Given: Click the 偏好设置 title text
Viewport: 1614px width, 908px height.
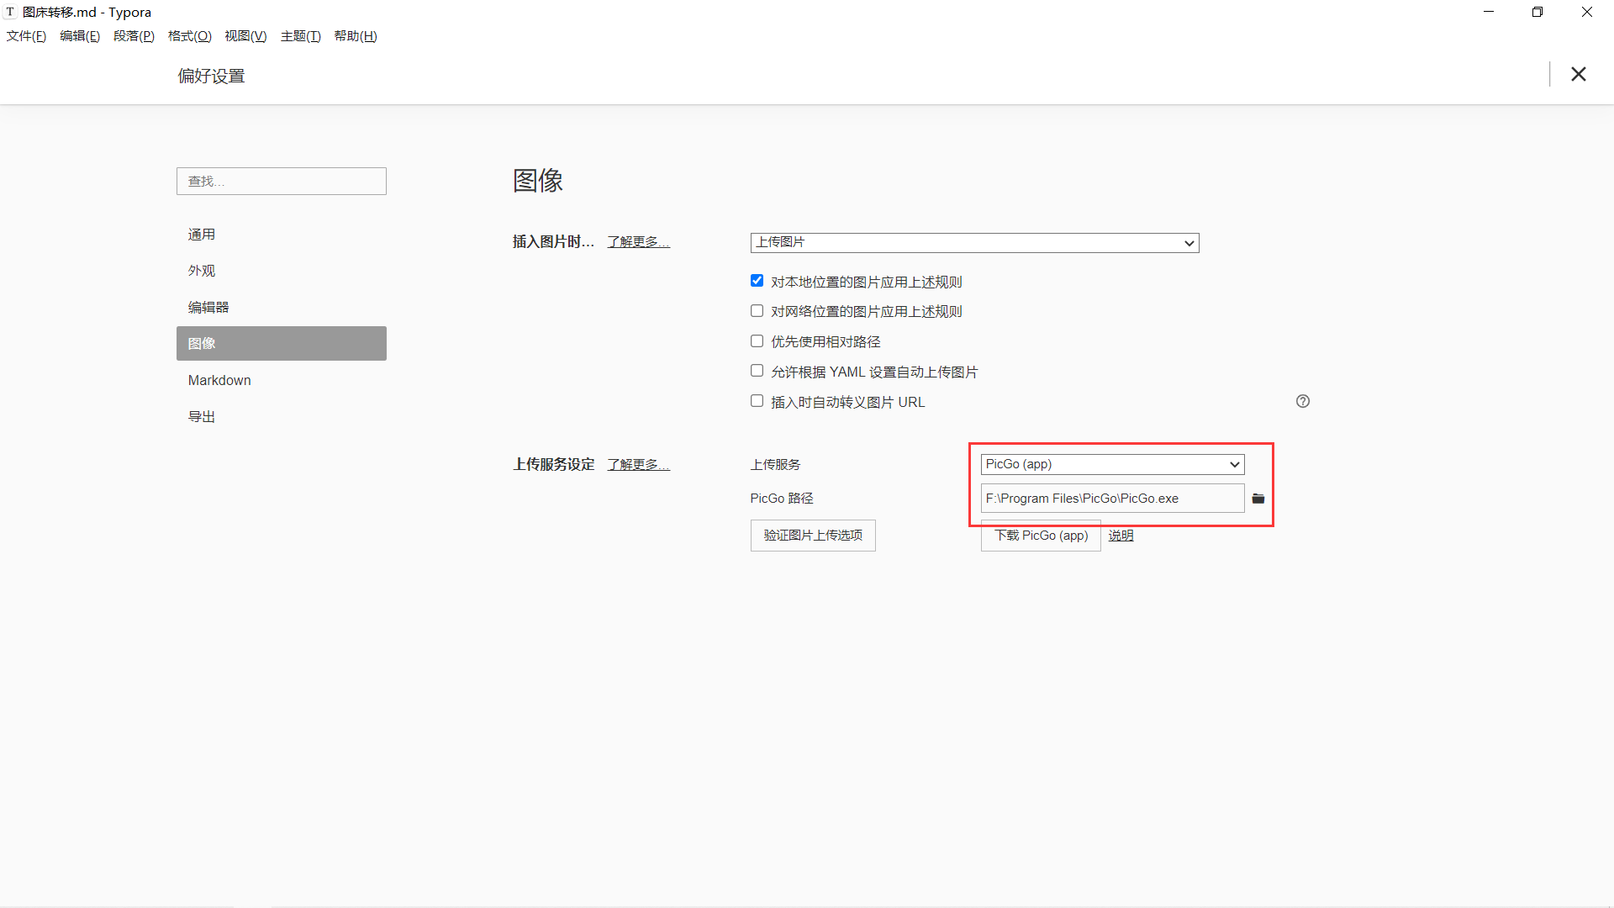Looking at the screenshot, I should [x=211, y=76].
